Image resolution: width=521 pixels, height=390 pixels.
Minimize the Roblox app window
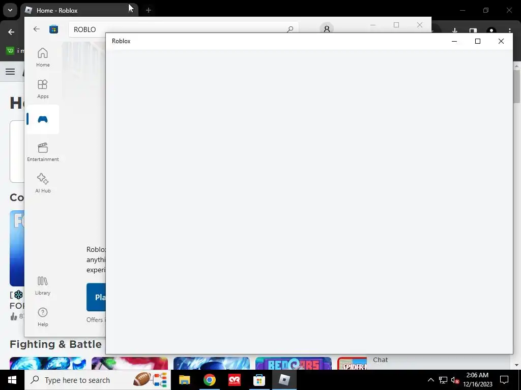[x=454, y=41]
